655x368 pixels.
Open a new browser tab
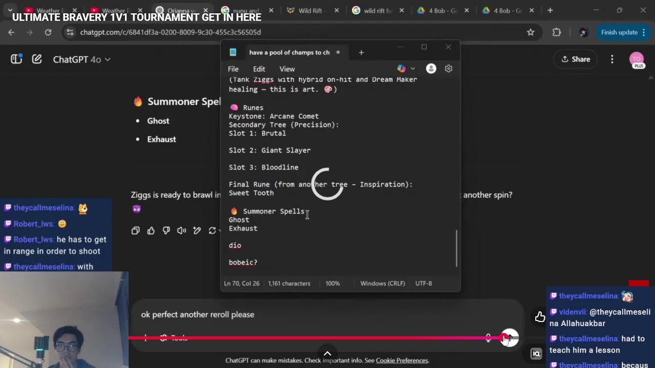(x=550, y=10)
